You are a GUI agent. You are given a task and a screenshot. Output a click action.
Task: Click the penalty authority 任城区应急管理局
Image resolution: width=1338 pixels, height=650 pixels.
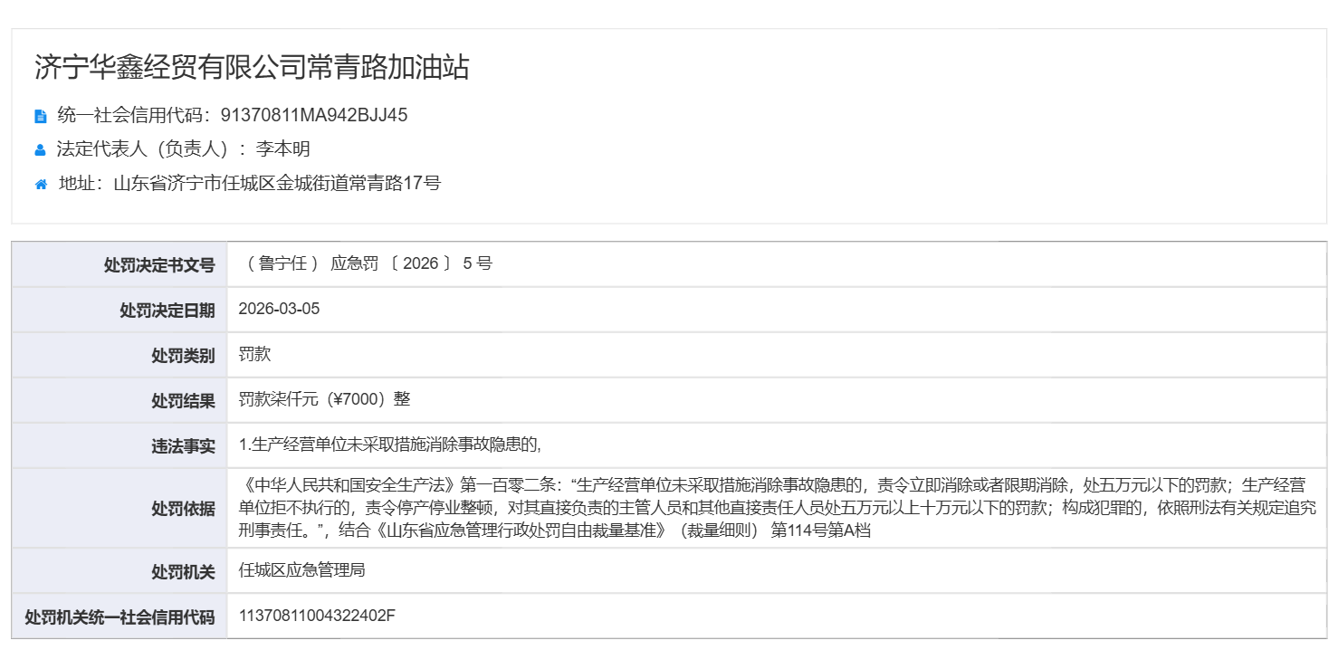click(301, 570)
